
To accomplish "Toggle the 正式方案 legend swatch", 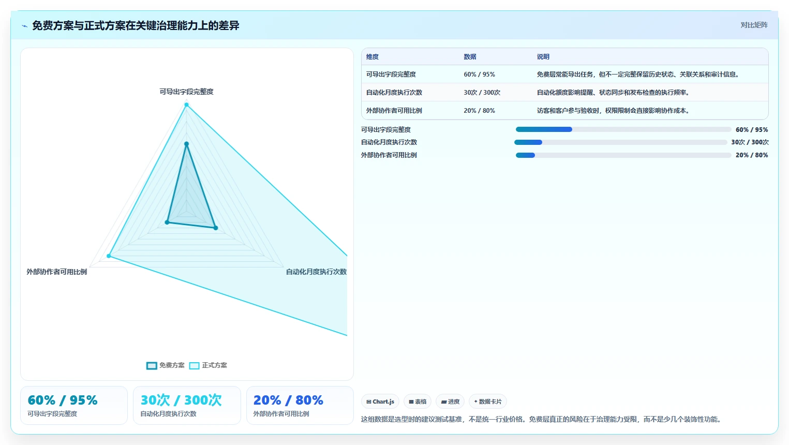I will point(194,366).
